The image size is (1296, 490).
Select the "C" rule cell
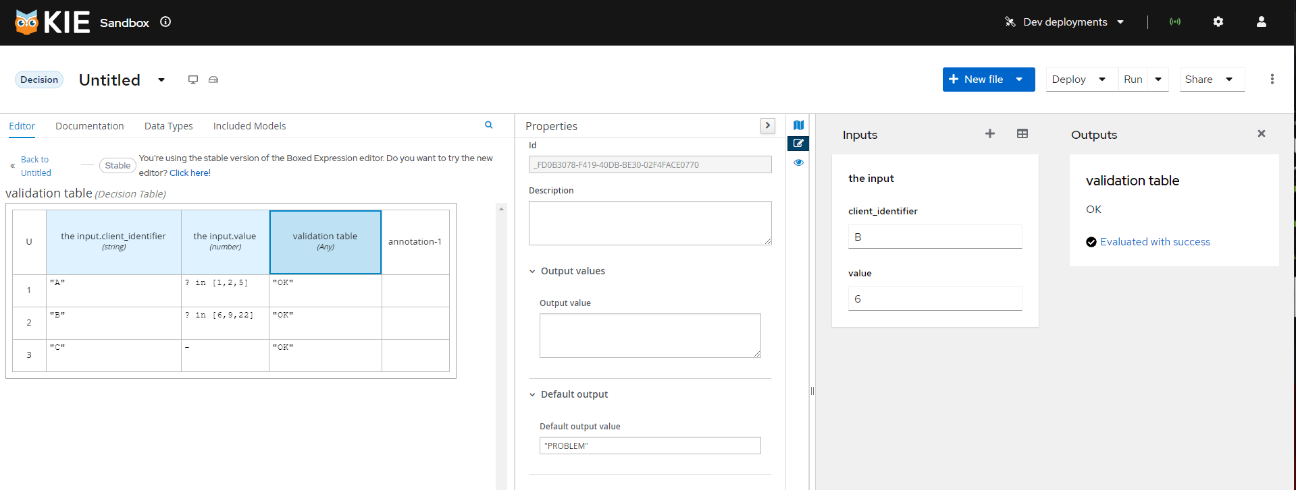pyautogui.click(x=113, y=355)
